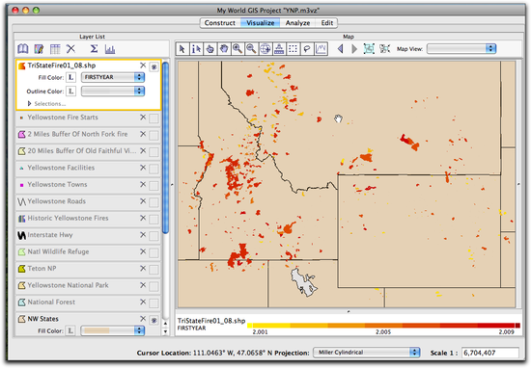Click the delete X icon in Layer List toolbar
Image resolution: width=531 pixels, height=368 pixels.
click(70, 49)
